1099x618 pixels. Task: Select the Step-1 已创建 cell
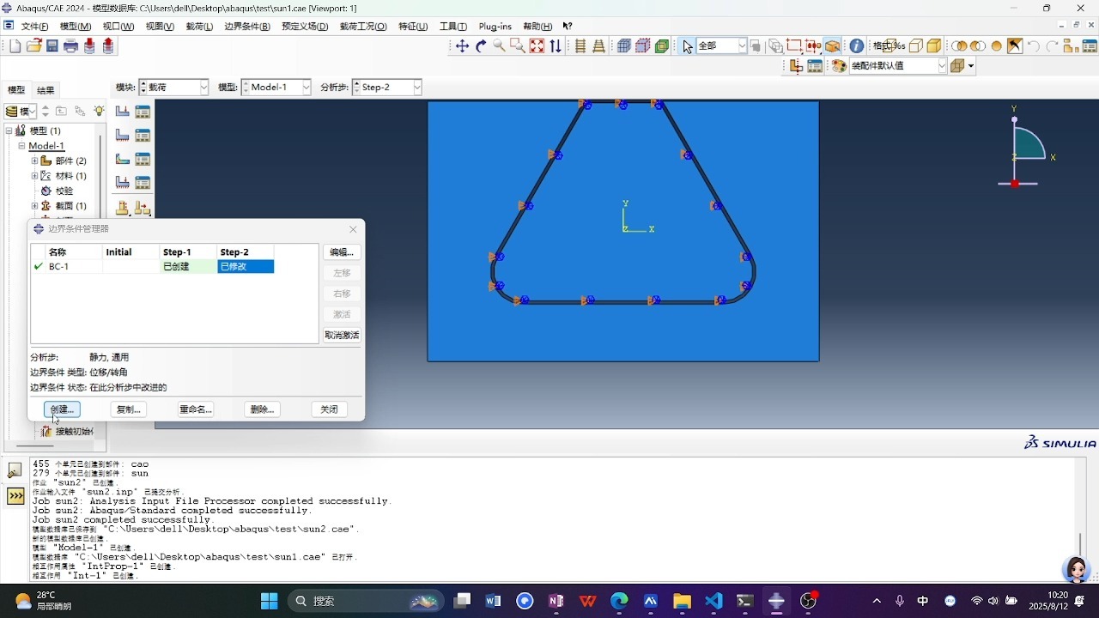point(188,267)
